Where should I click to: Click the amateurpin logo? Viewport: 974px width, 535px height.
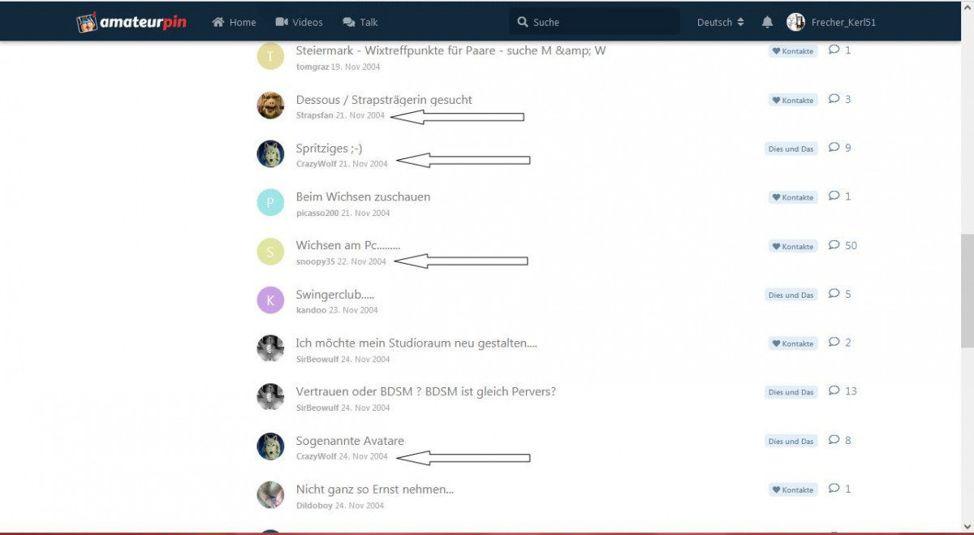[x=131, y=23]
